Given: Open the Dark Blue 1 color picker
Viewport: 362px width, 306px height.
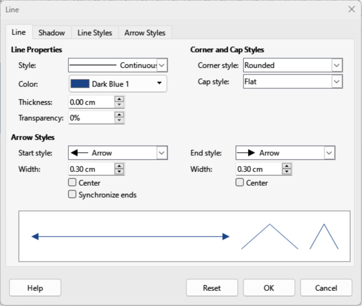Looking at the screenshot, I should tap(117, 84).
